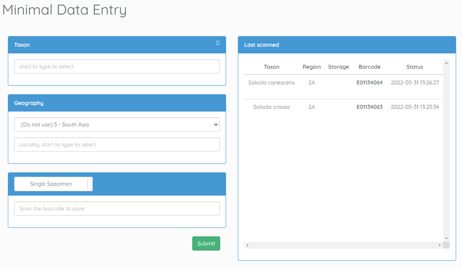This screenshot has width=462, height=269.
Task: Select the Salsola crassa taxon cell
Action: (271, 107)
